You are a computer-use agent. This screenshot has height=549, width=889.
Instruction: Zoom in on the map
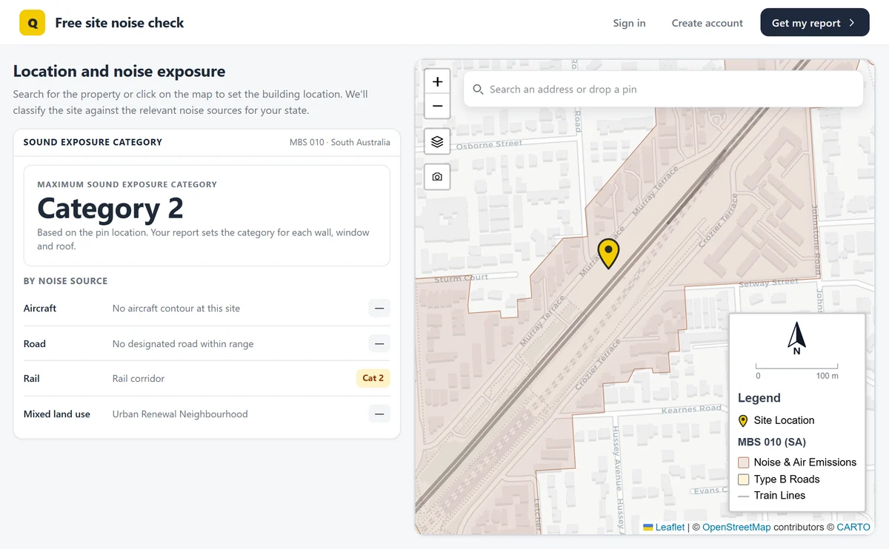click(437, 82)
